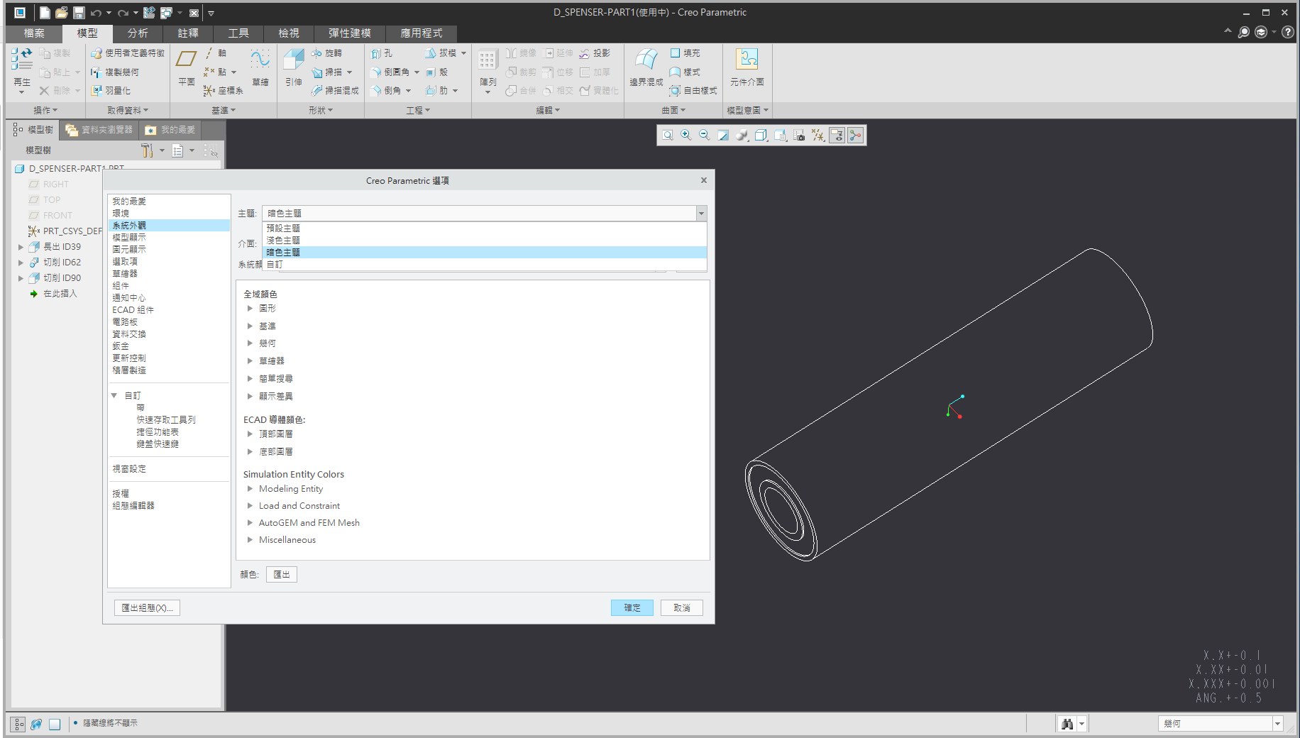The image size is (1300, 738).
Task: Click the 確定 button
Action: click(x=632, y=608)
